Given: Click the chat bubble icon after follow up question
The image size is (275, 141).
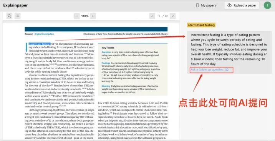Looking at the screenshot, I should tap(227, 70).
